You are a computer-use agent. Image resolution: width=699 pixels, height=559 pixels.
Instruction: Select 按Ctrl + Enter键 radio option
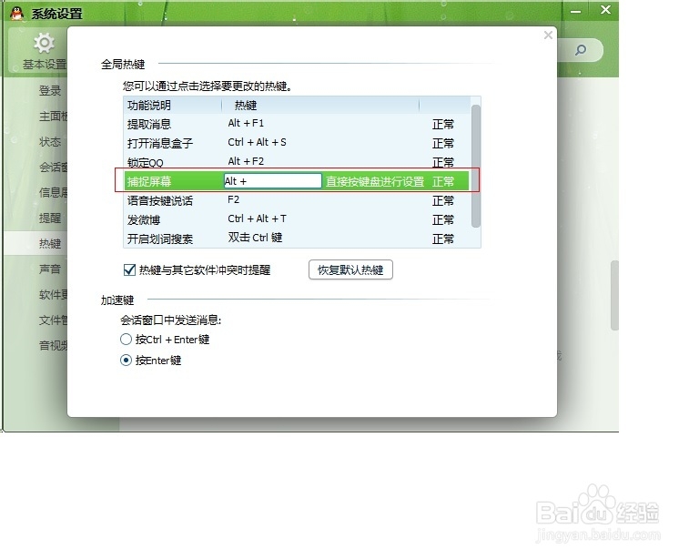(x=127, y=340)
